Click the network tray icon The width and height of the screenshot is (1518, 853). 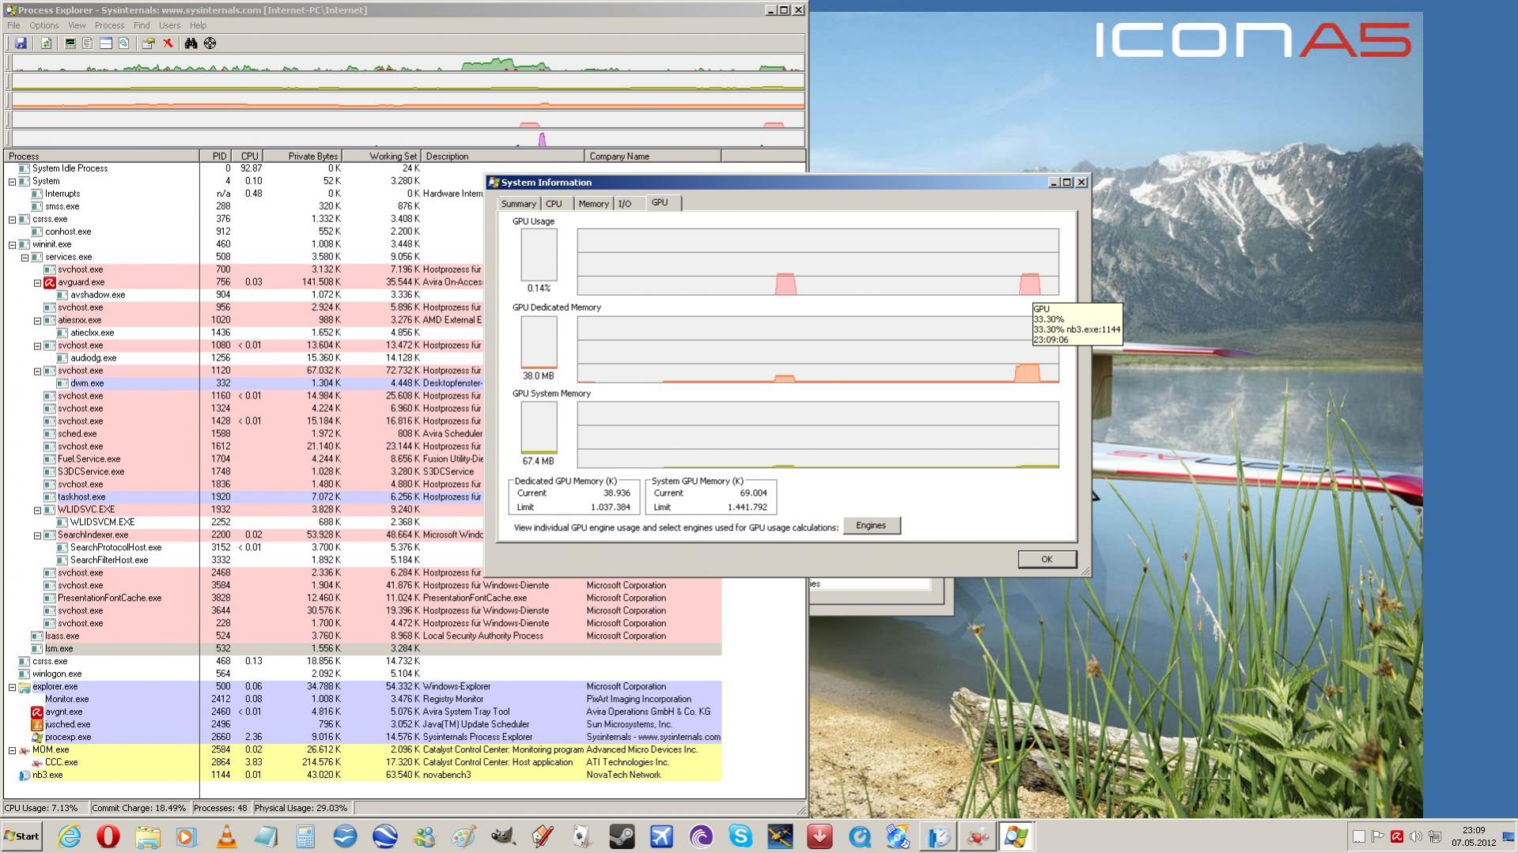click(1435, 836)
